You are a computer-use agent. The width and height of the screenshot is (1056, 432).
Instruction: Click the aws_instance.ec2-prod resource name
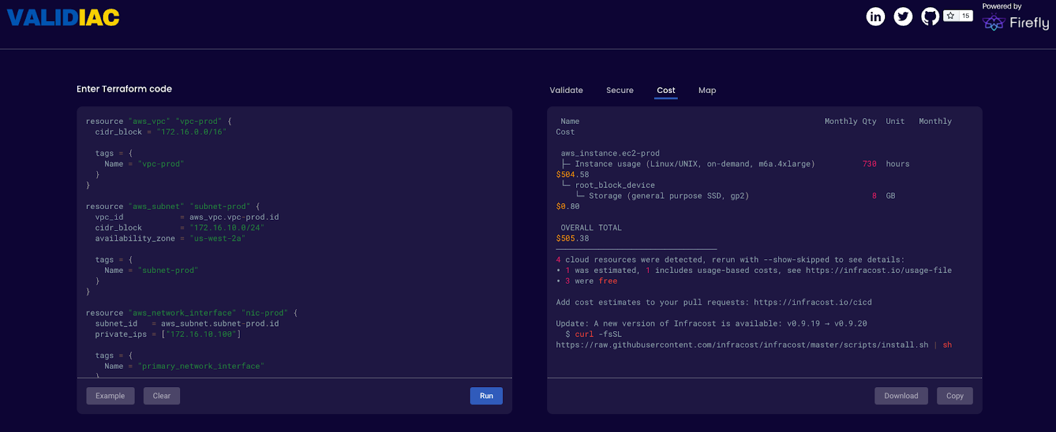(x=610, y=154)
